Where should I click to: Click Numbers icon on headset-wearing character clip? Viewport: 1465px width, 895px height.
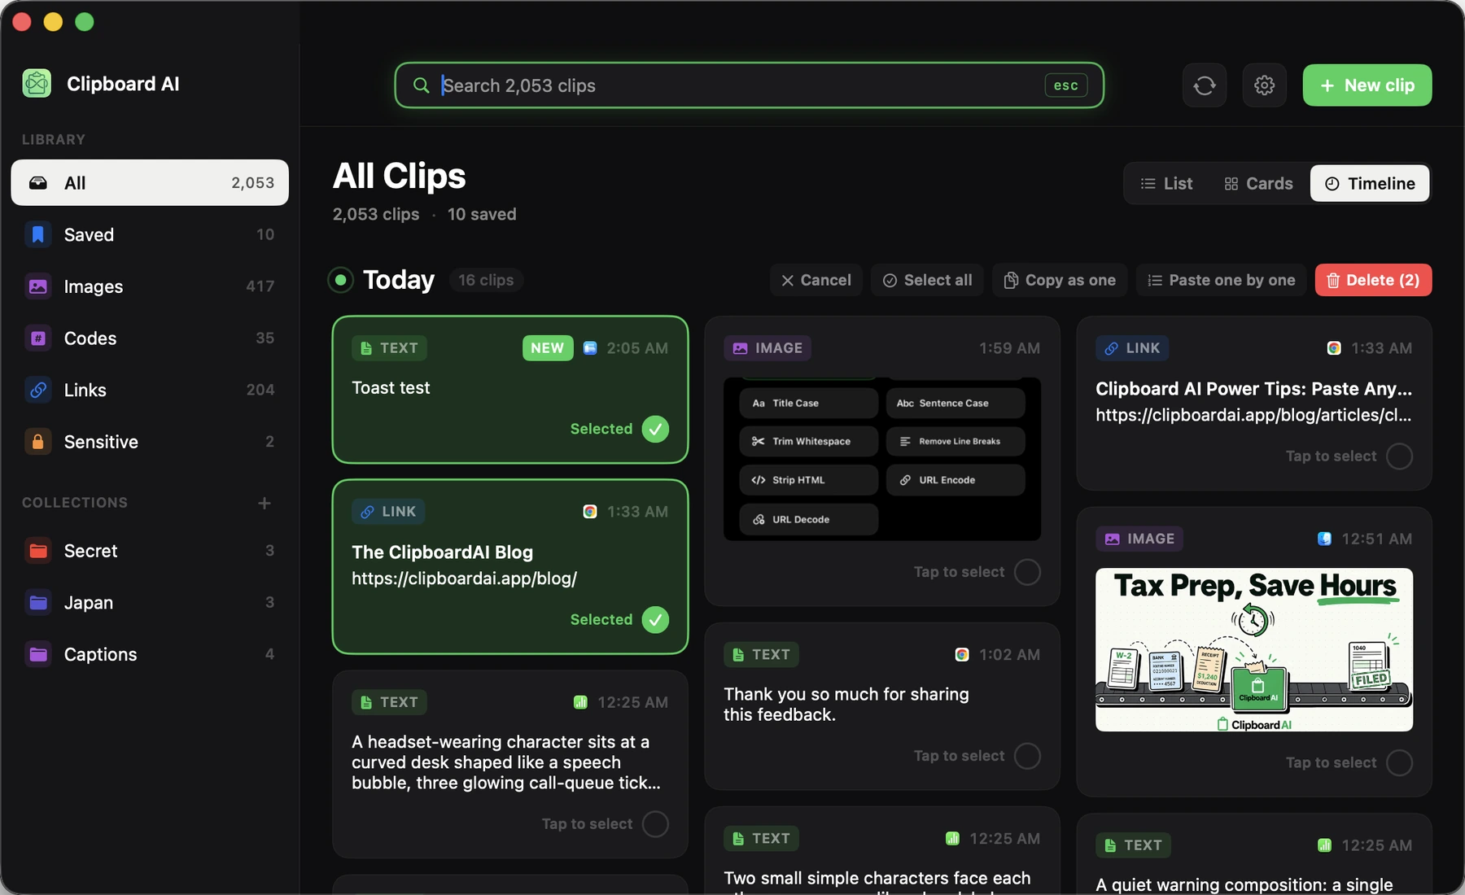click(x=580, y=702)
